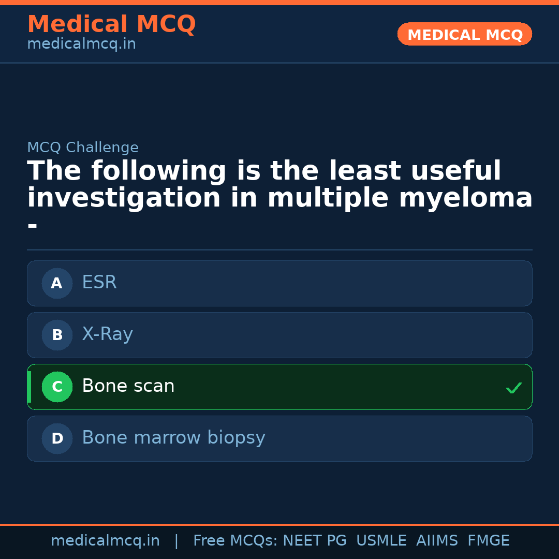Open the medicalmcq.in link under the title

[x=81, y=45]
